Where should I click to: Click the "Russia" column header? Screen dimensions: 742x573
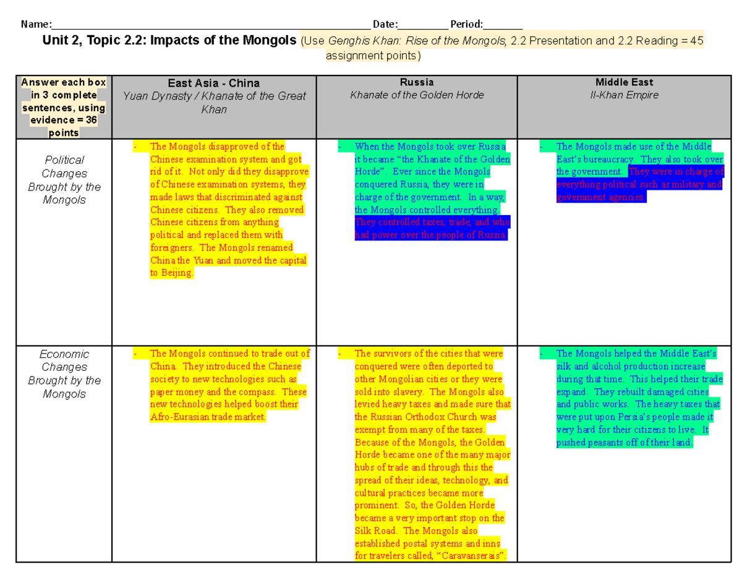click(416, 82)
